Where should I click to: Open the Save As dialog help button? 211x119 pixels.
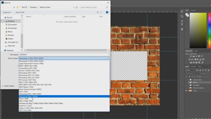coord(107,12)
